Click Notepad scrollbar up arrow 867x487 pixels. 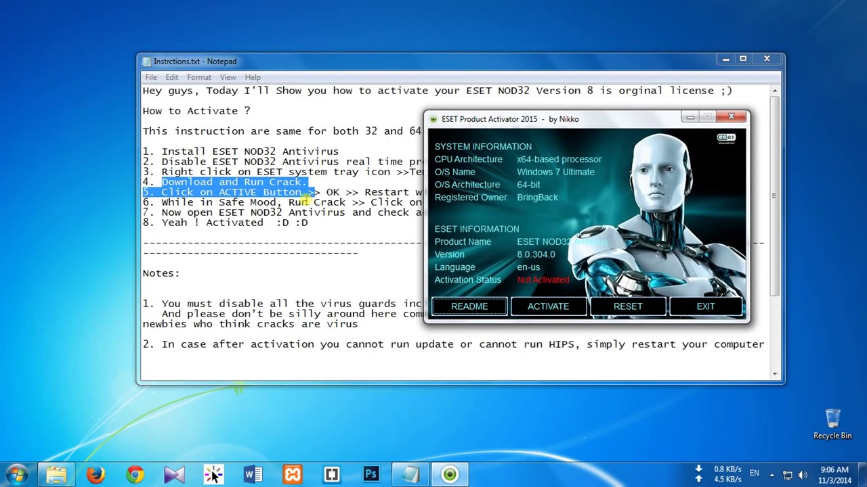775,91
